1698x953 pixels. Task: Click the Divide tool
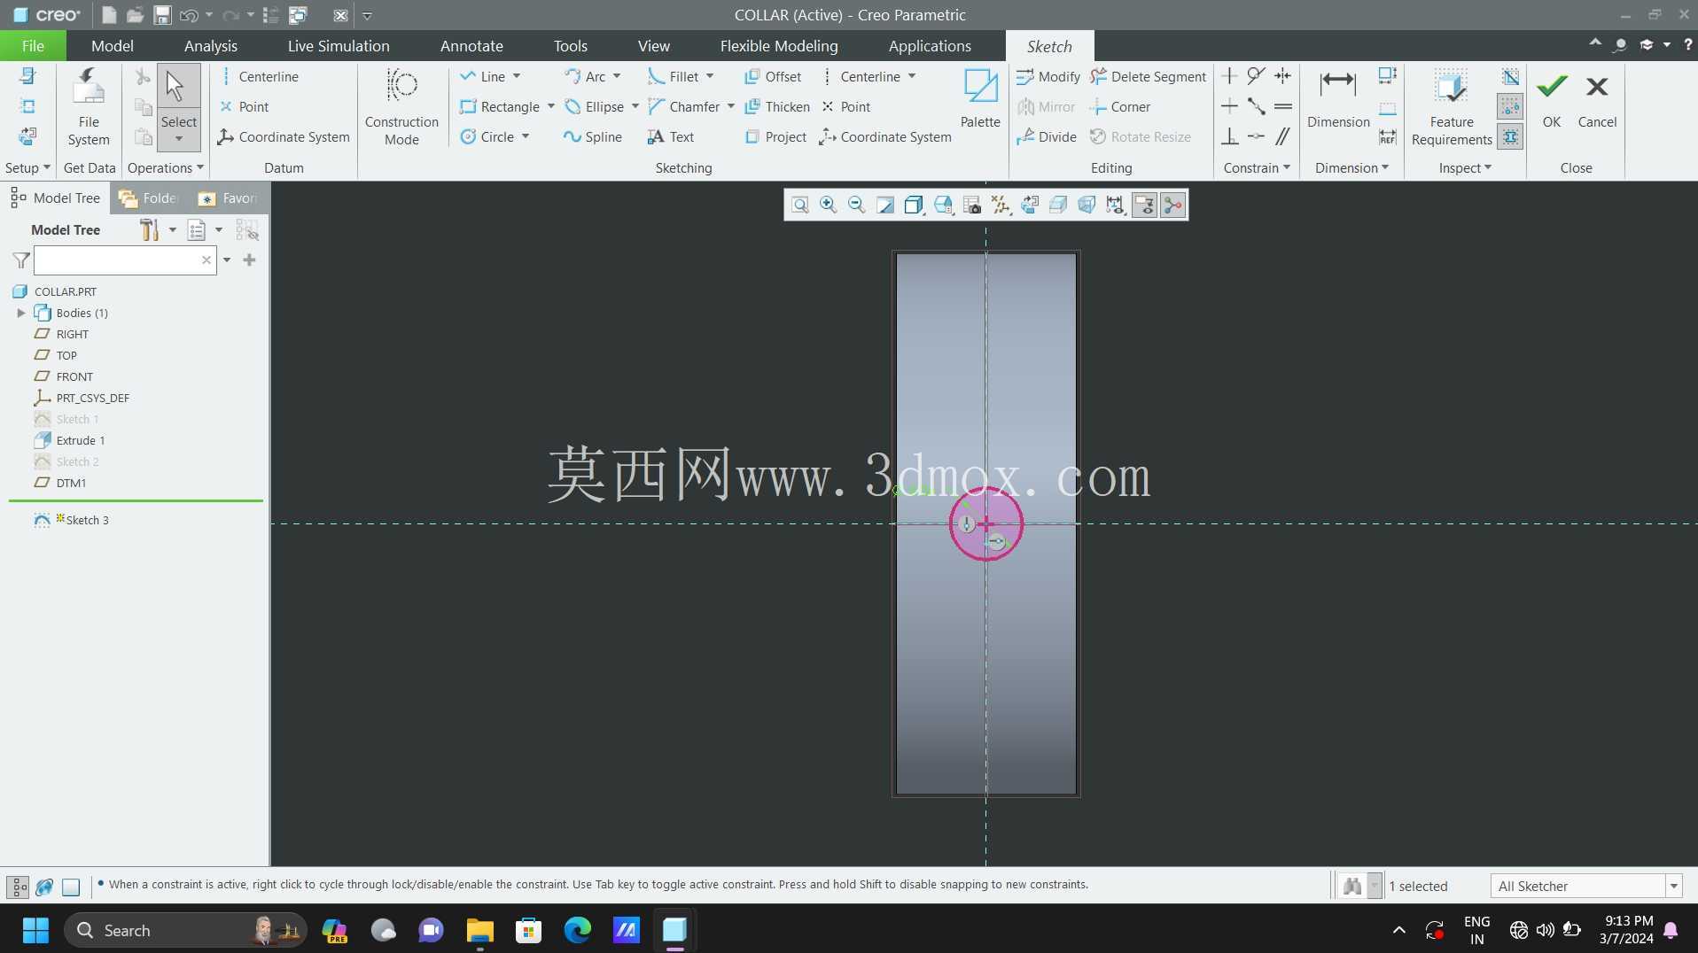[x=1047, y=137]
